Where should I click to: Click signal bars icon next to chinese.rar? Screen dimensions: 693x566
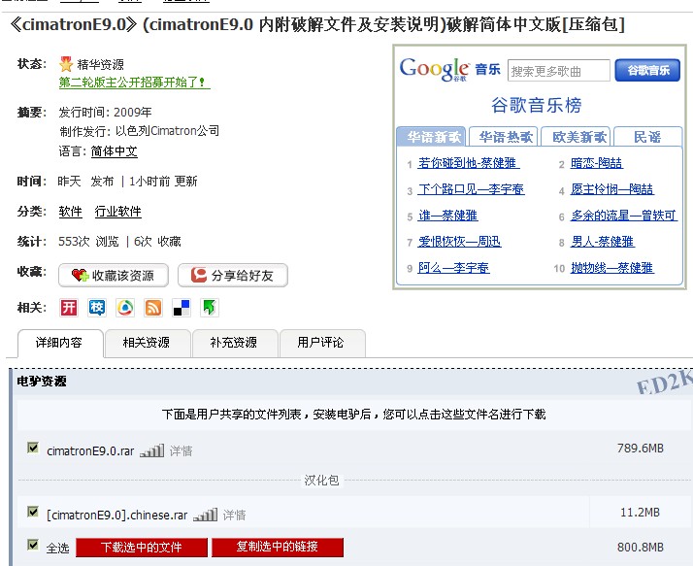205,515
